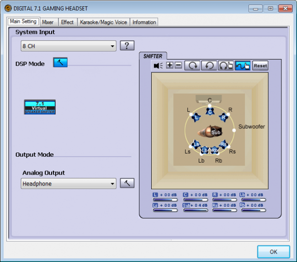Click the Rb channel label badge

click(x=242, y=205)
